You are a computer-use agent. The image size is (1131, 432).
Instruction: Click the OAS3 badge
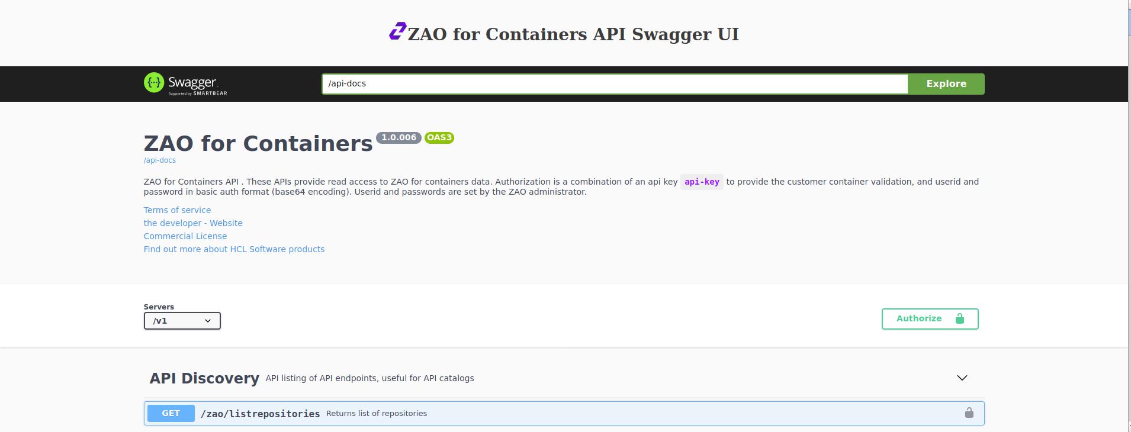(439, 138)
